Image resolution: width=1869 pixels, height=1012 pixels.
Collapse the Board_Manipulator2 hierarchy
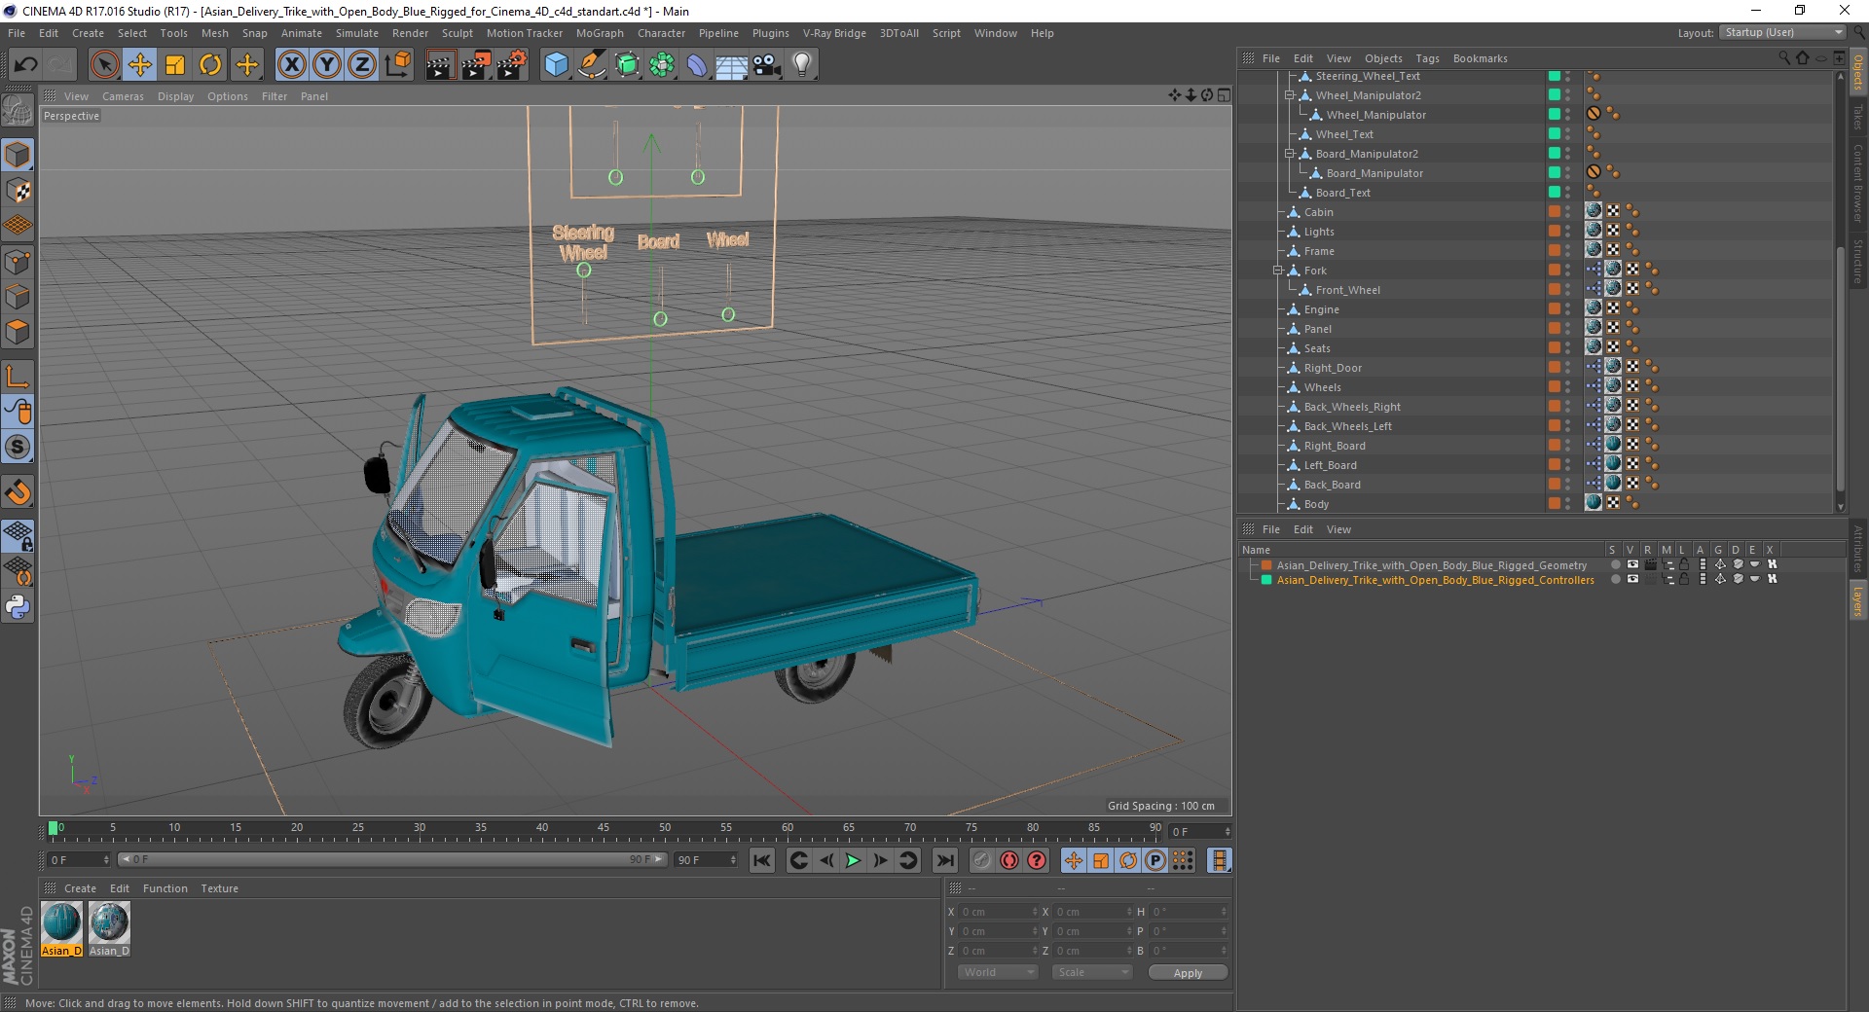click(x=1289, y=154)
